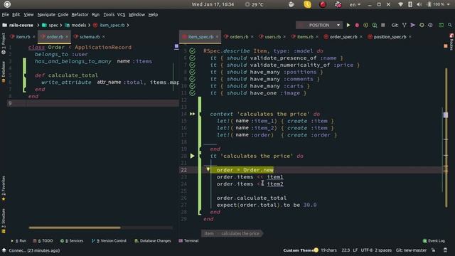Click Custom Theme in the status bar
The height and width of the screenshot is (256, 455).
tap(301, 250)
